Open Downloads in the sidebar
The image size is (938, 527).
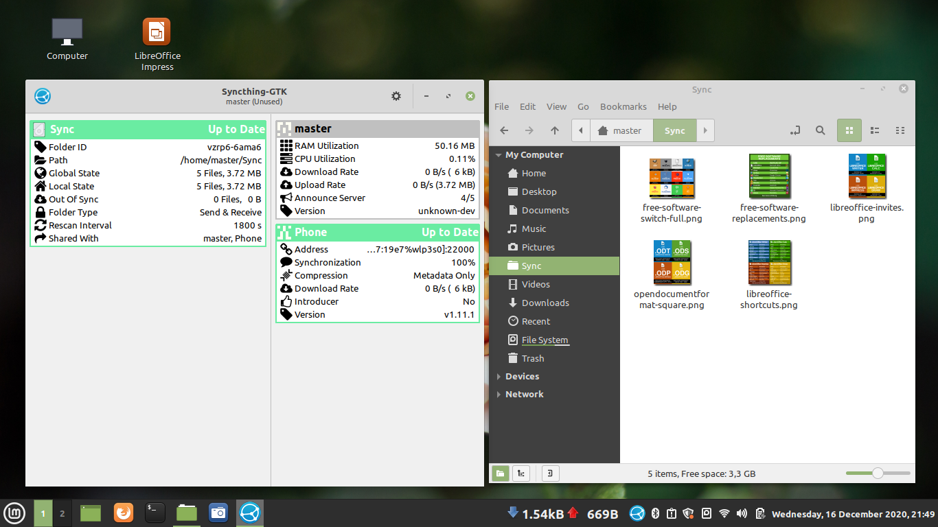545,303
